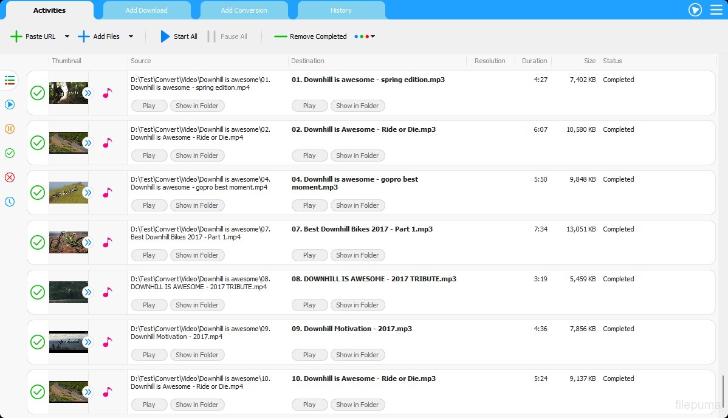The height and width of the screenshot is (418, 728).
Task: Click the green check status of Ride or Die 02
Action: pyautogui.click(x=38, y=143)
